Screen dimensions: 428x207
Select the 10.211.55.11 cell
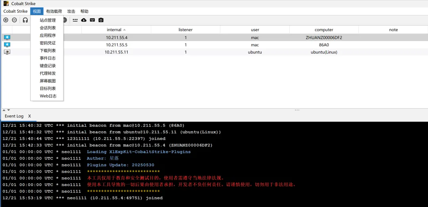point(117,52)
